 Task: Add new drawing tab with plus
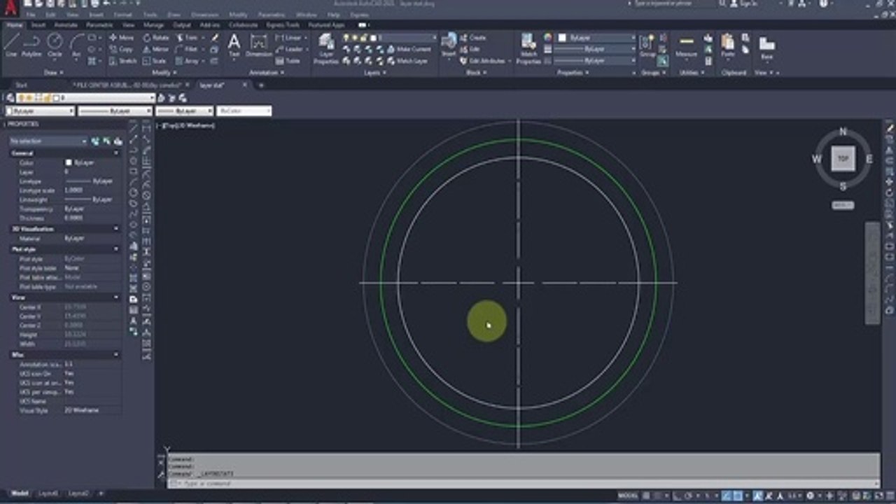261,85
